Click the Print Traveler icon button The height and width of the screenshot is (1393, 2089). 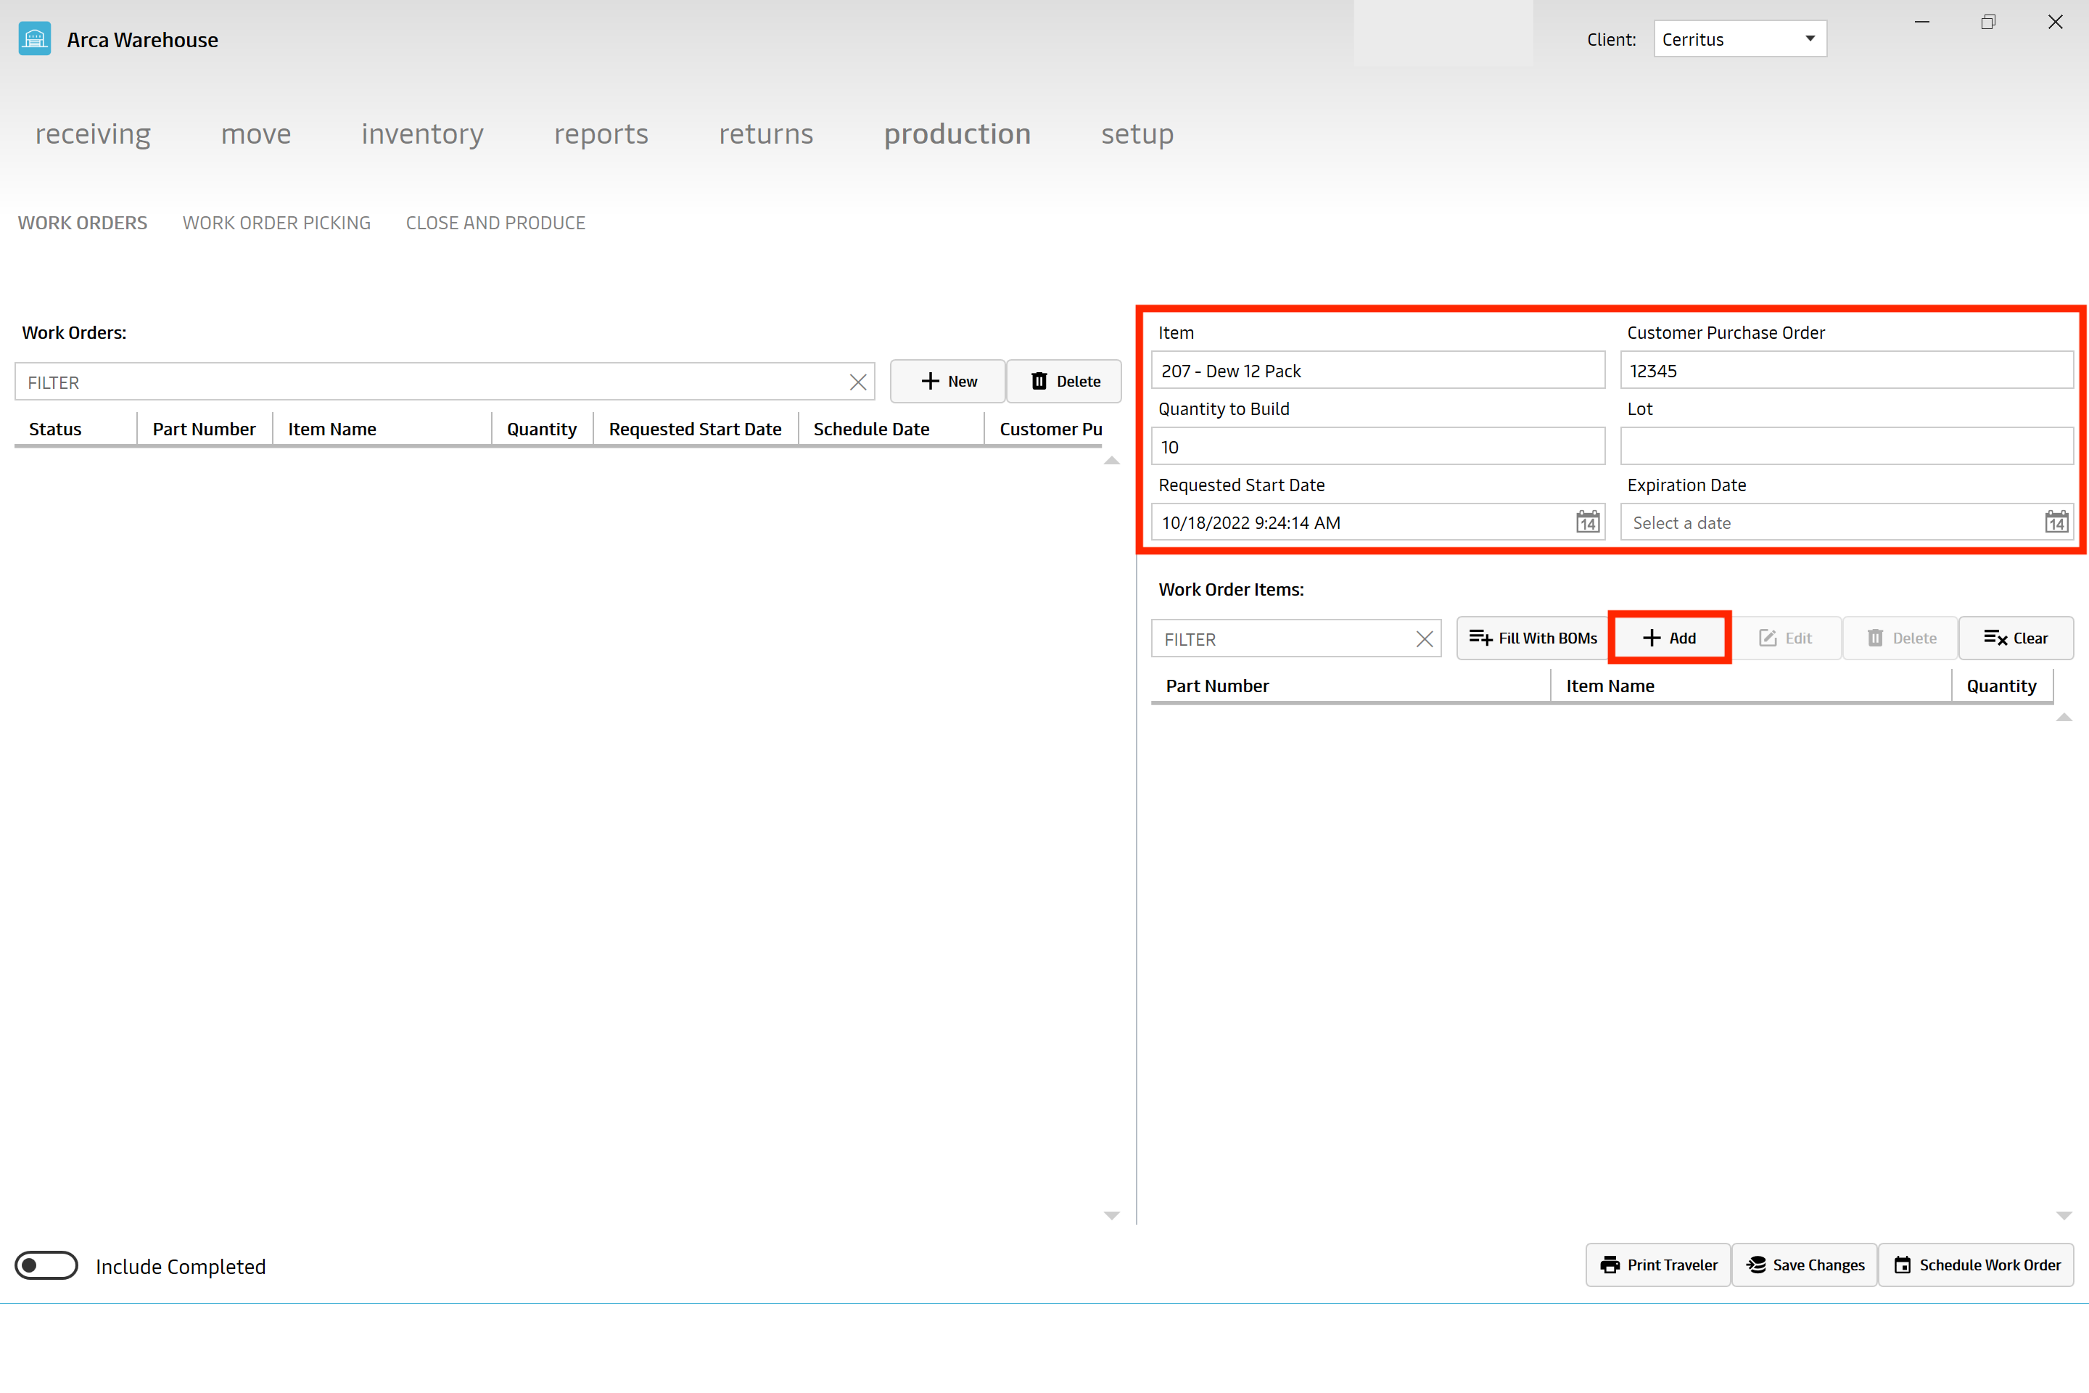click(x=1657, y=1265)
